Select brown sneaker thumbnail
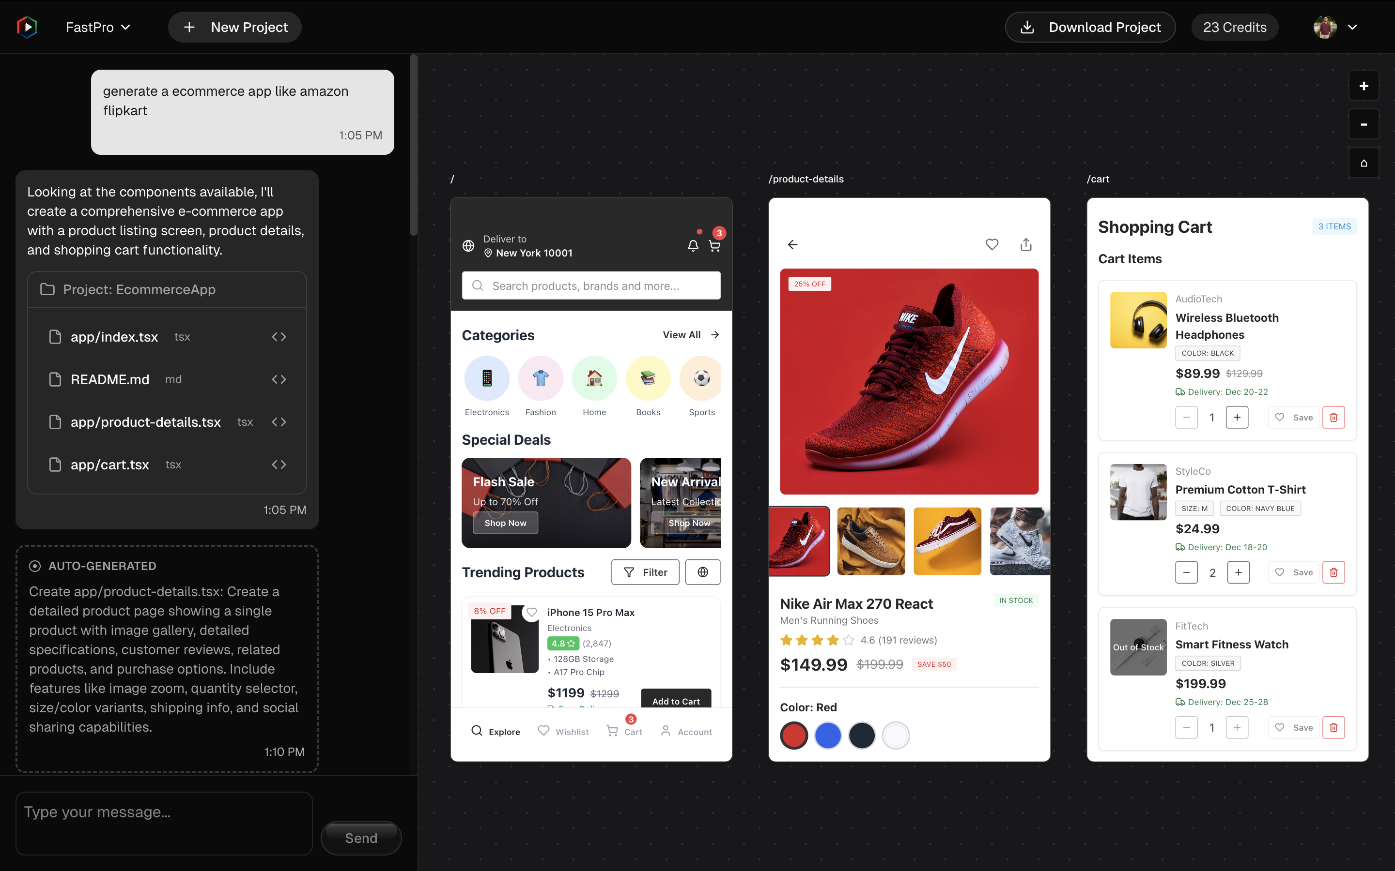1395x871 pixels. (x=870, y=541)
